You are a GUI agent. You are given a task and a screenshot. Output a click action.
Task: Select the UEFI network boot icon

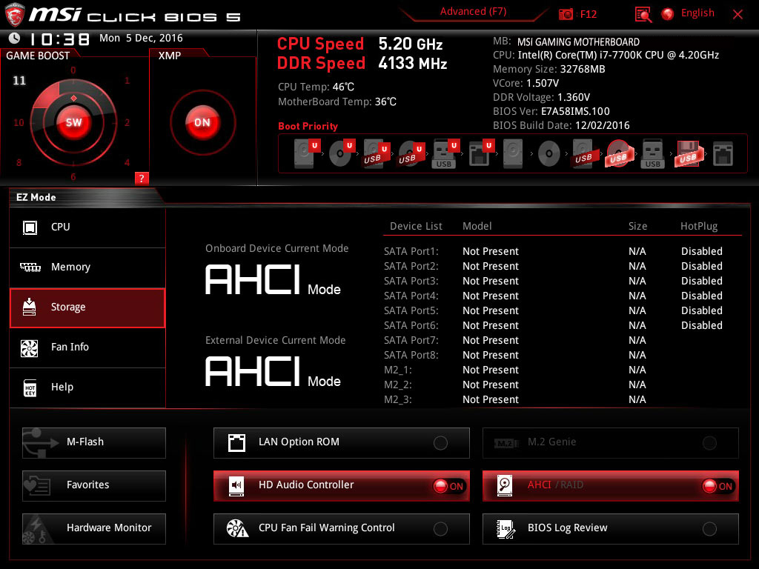tap(480, 154)
